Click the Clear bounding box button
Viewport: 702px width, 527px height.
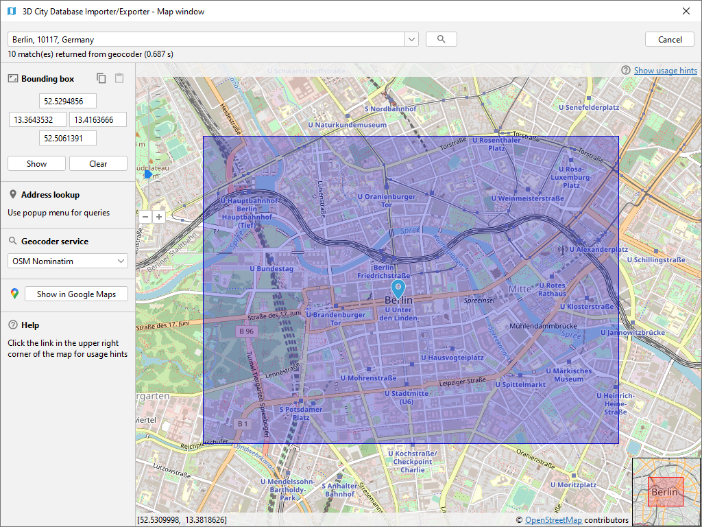point(98,163)
